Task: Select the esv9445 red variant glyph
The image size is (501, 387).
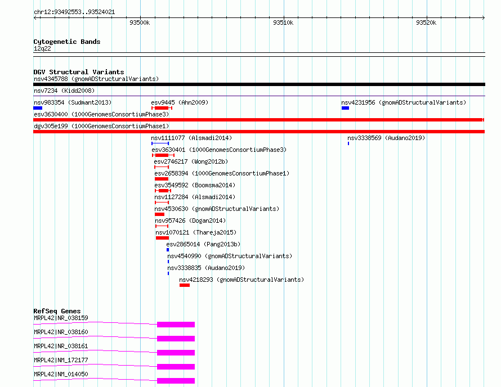Action: click(162, 108)
